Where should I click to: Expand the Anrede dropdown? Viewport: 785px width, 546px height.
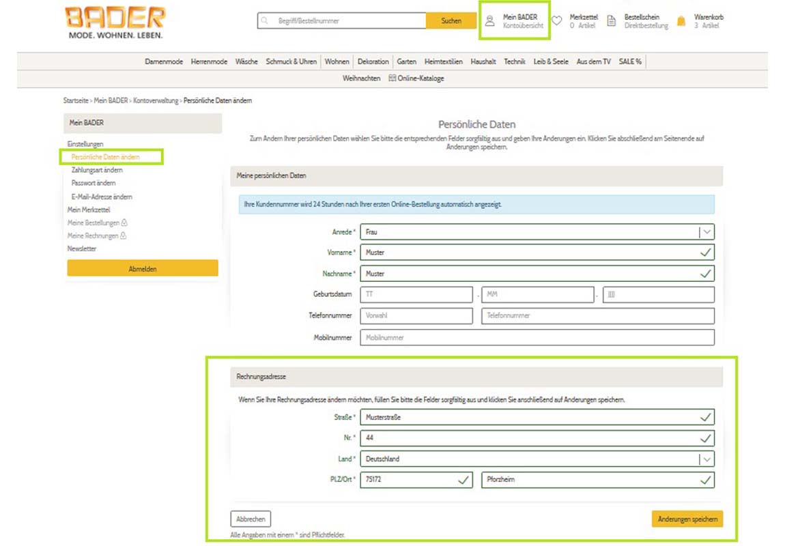click(x=706, y=232)
